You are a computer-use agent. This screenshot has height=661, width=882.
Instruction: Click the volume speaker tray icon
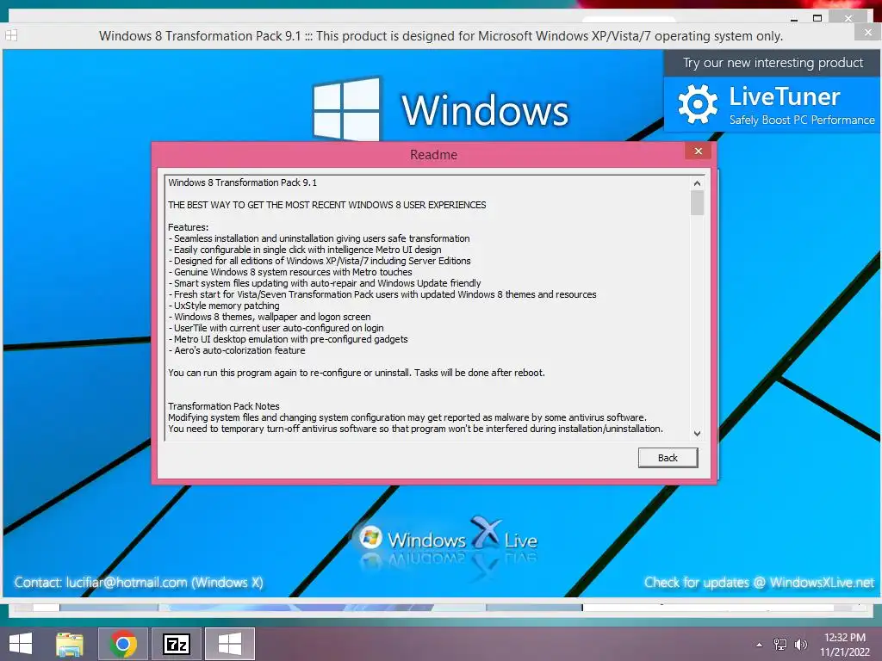800,644
